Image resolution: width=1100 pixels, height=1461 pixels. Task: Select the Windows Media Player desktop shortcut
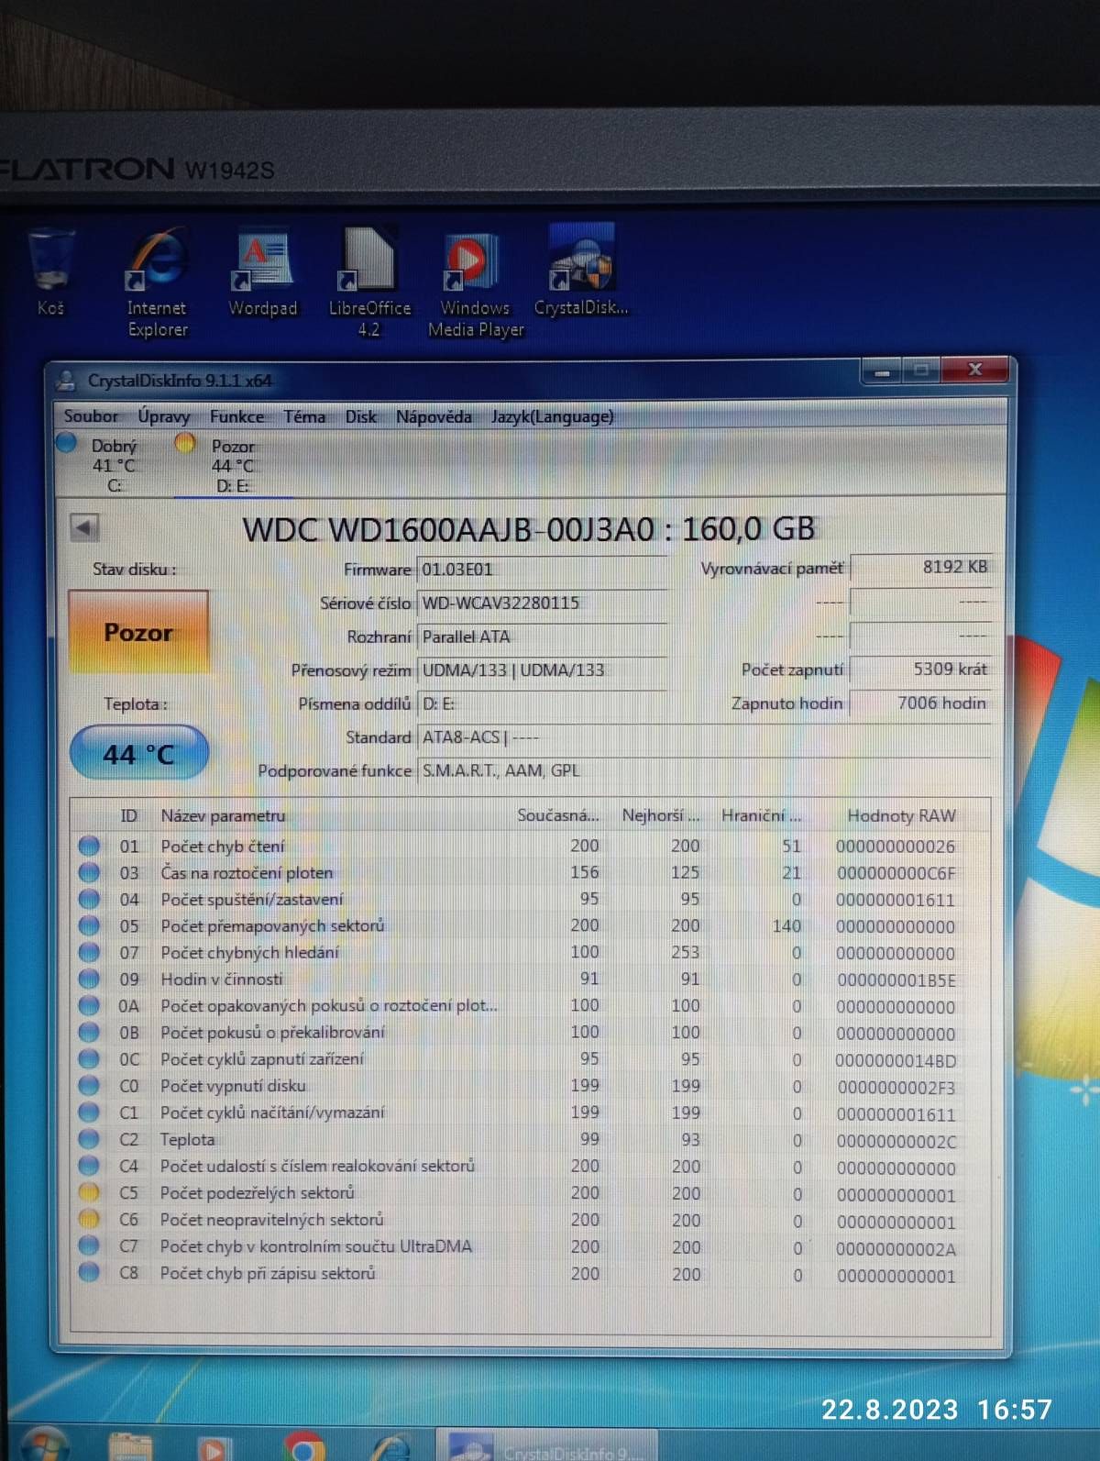476,284
